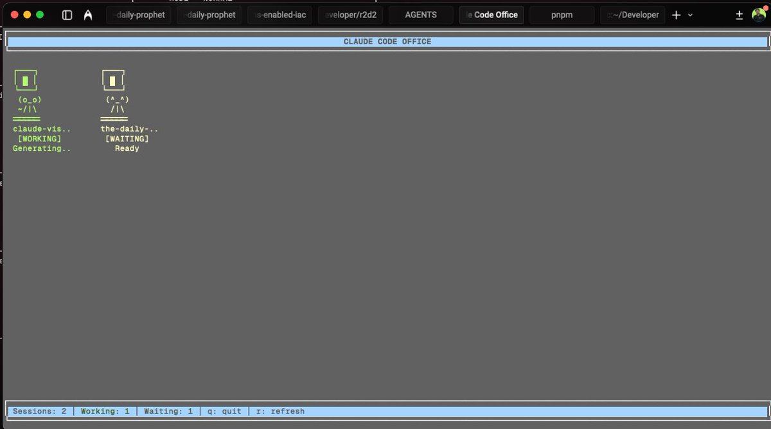Click the Generating.. activity text
Screen dimensions: 771x429
pyautogui.click(x=42, y=148)
